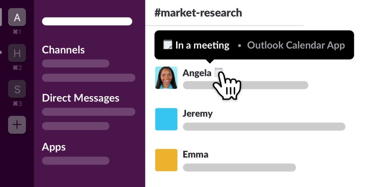
Task: Click the #market-research channel title
Action: tap(198, 13)
